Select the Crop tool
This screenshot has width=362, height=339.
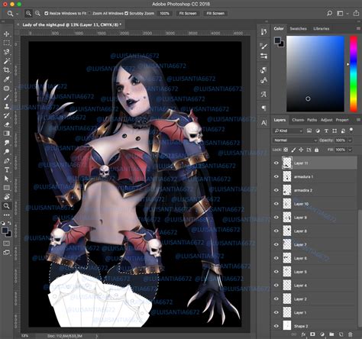point(7,70)
